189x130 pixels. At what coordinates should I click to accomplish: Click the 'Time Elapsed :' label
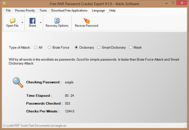[39, 96]
